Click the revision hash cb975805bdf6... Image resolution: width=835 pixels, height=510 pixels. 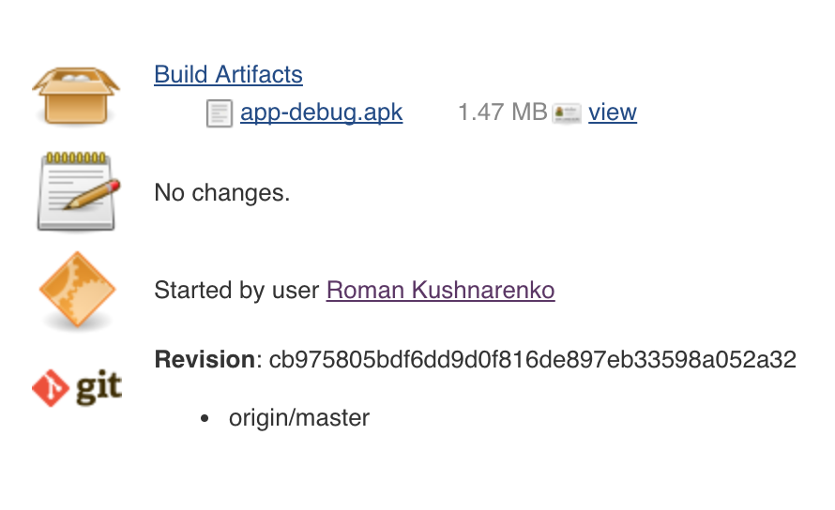coord(532,359)
